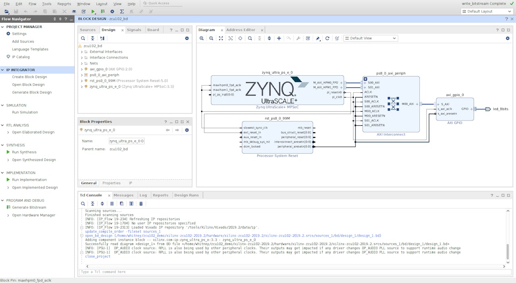Open the Messages tab

(x=123, y=195)
